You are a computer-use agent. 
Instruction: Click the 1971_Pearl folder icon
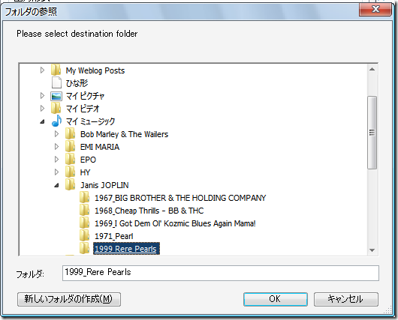pos(84,235)
